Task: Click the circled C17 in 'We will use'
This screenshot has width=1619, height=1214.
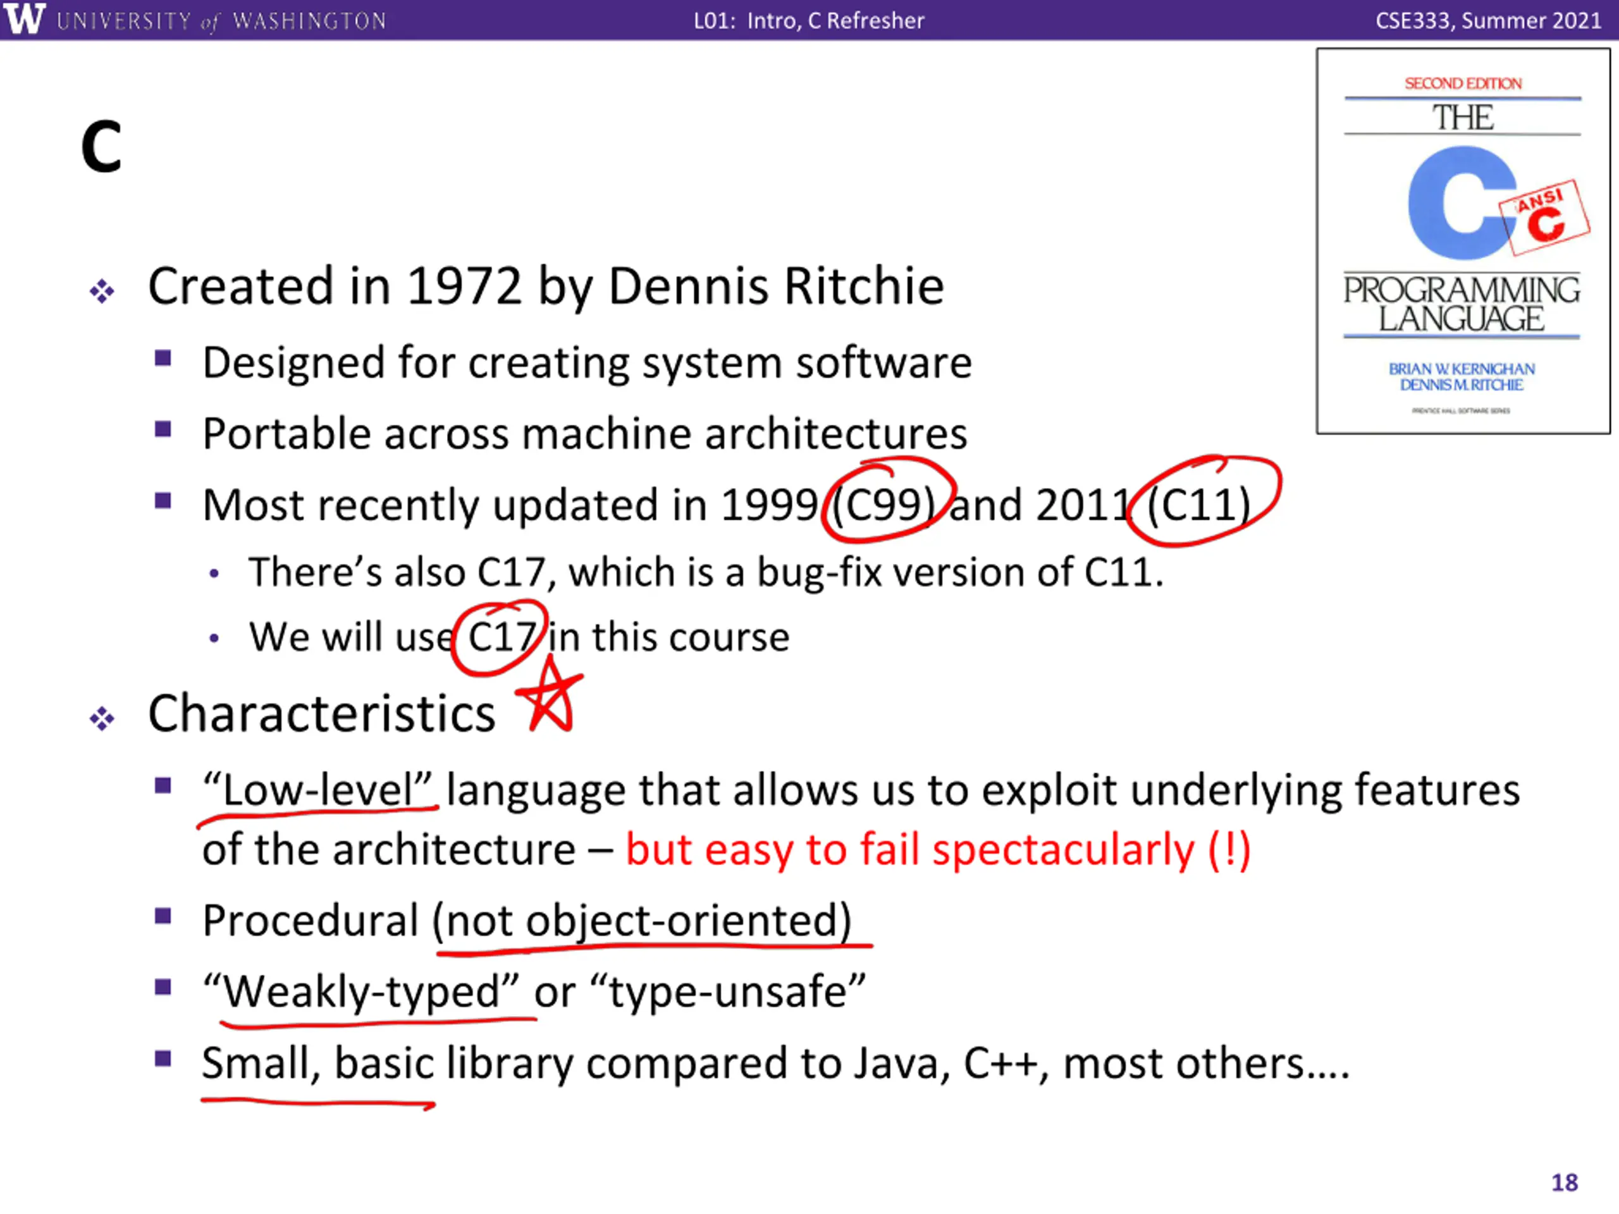Action: [502, 637]
